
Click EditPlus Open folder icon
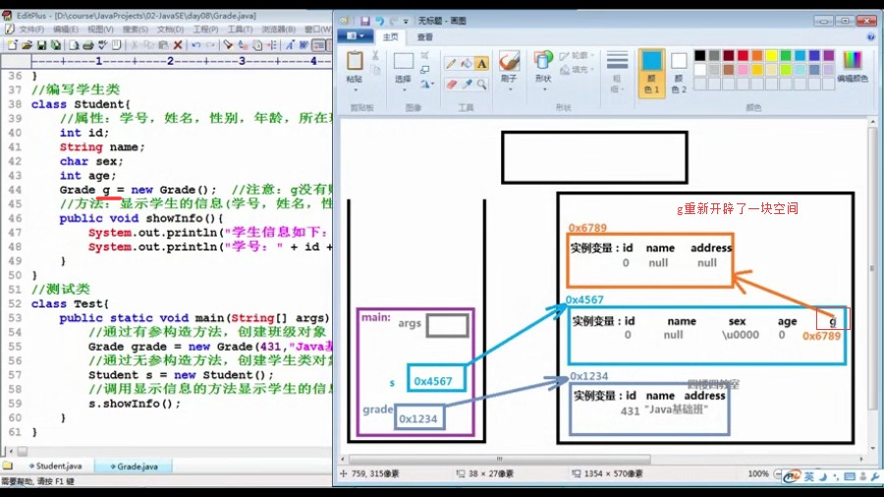point(27,45)
